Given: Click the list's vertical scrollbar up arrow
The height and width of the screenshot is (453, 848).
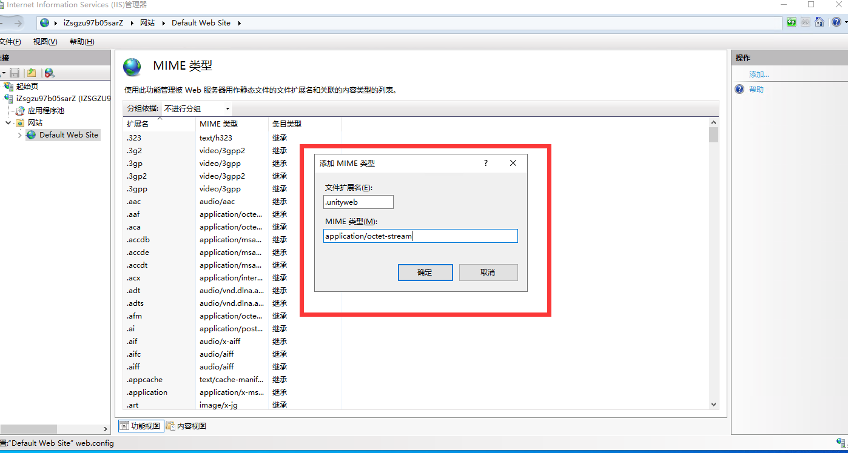Looking at the screenshot, I should (713, 122).
